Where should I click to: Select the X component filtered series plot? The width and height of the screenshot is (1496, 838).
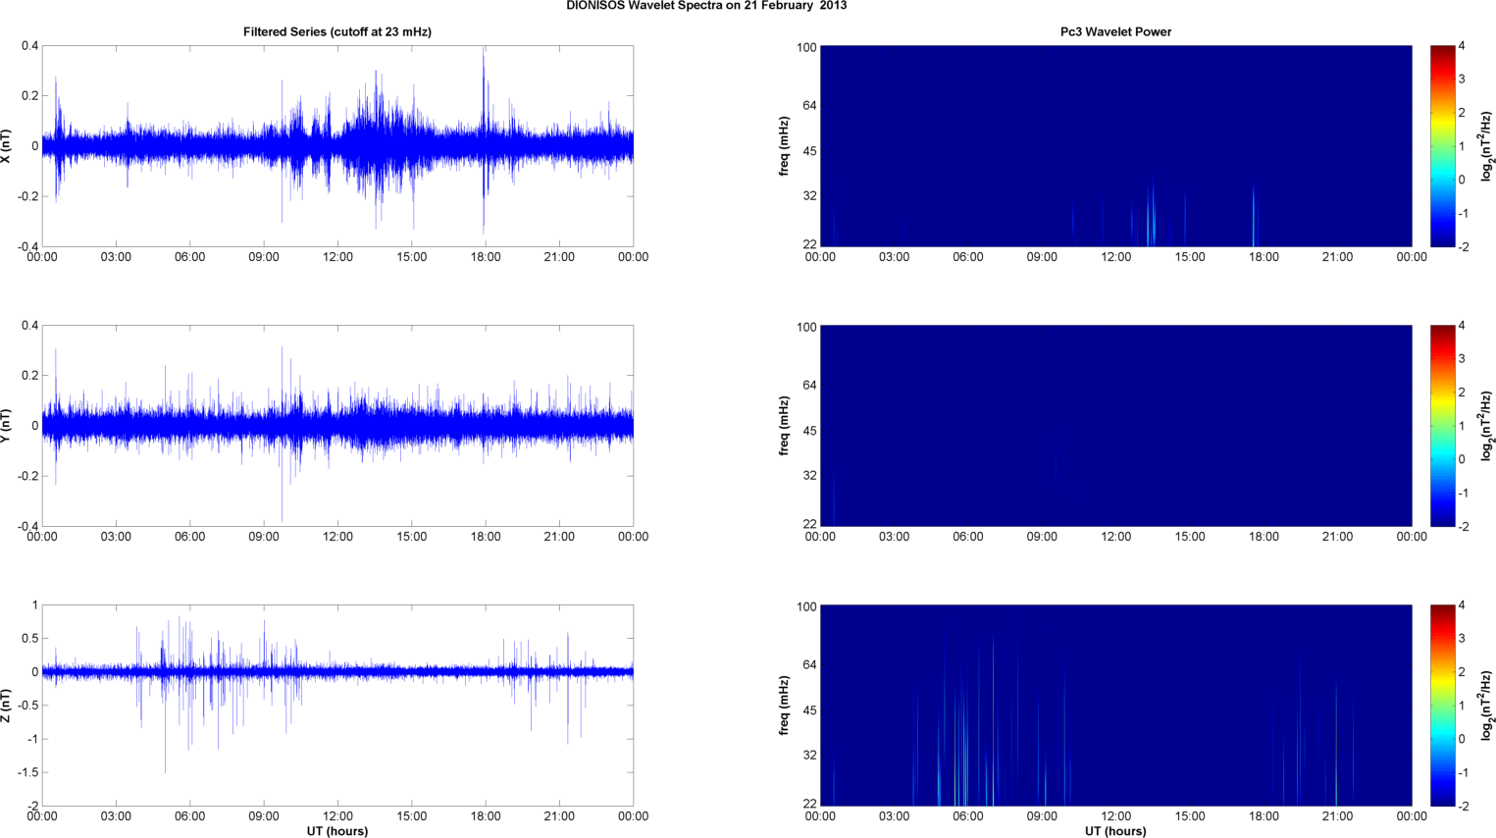coord(337,146)
